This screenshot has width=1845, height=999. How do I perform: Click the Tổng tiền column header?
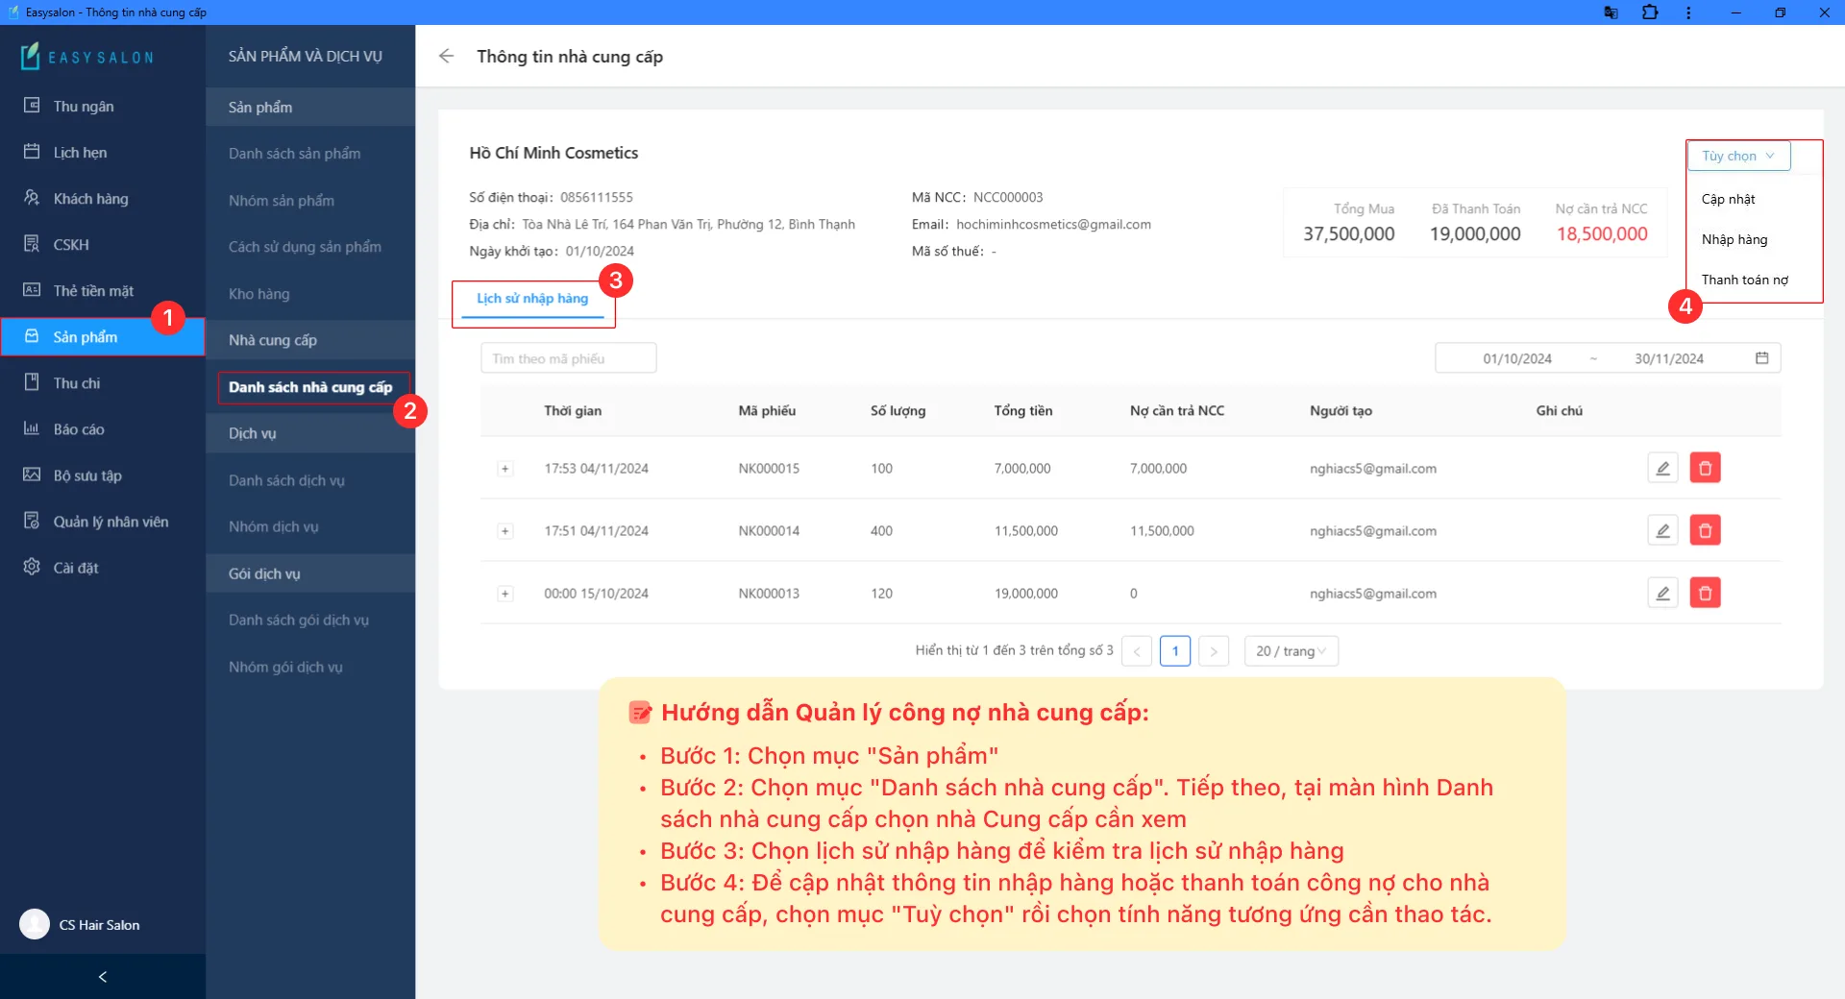1023,410
